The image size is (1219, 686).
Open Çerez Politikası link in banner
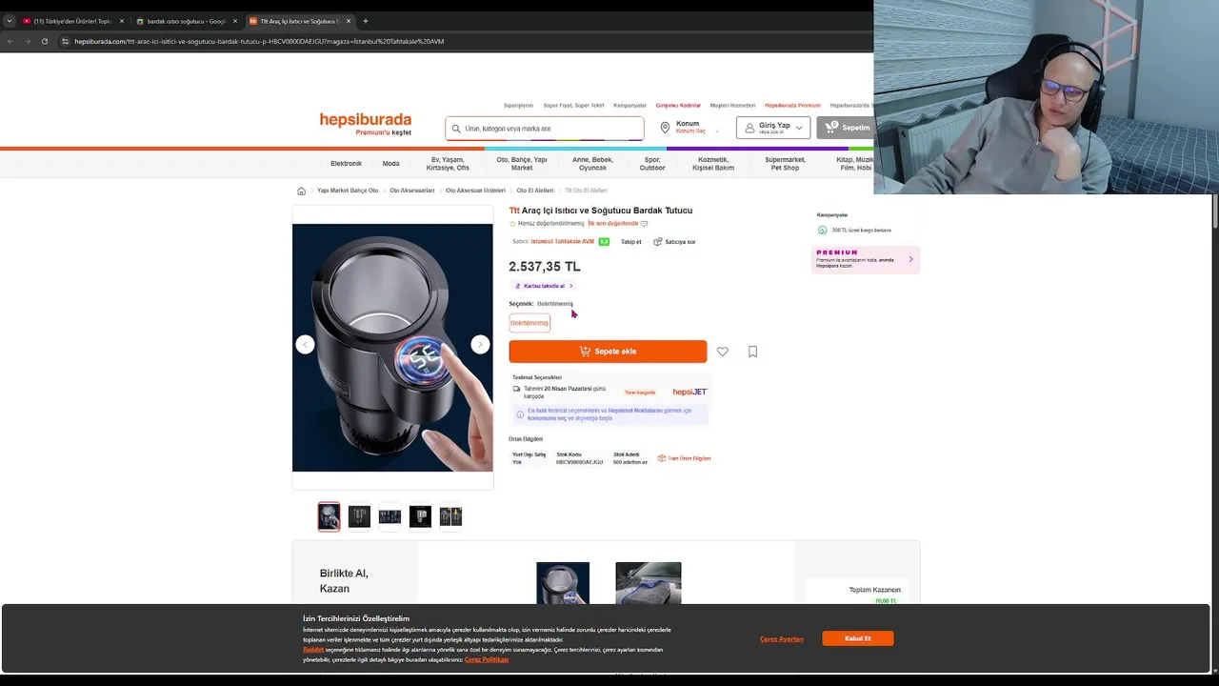[487, 659]
